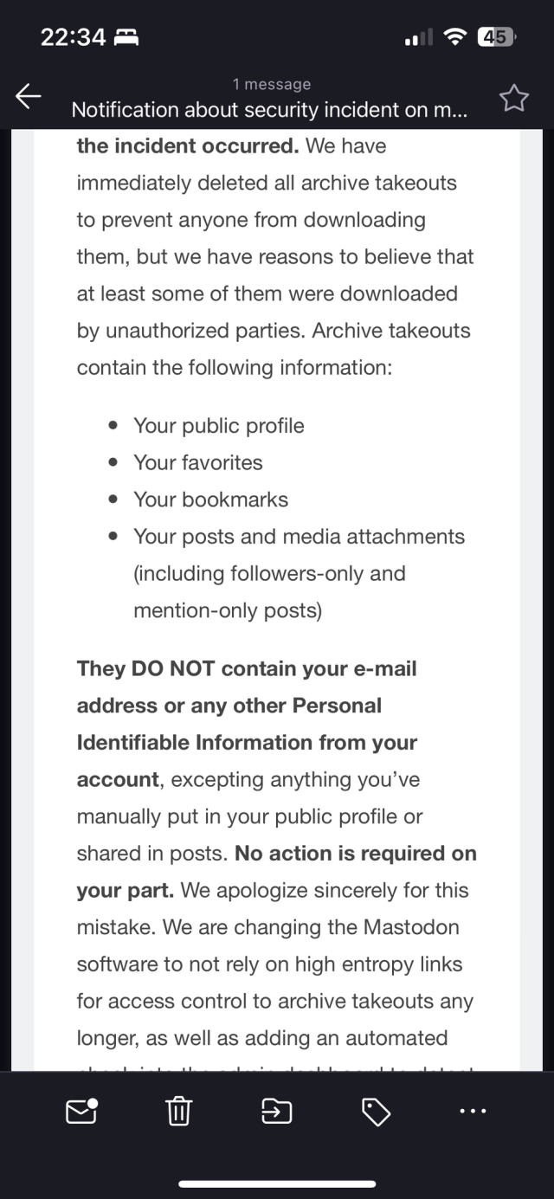
Task: Mark the message as unread
Action: coord(81,1111)
